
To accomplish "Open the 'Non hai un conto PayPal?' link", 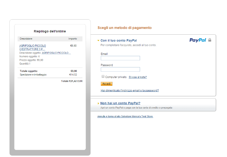I will [x=120, y=103].
